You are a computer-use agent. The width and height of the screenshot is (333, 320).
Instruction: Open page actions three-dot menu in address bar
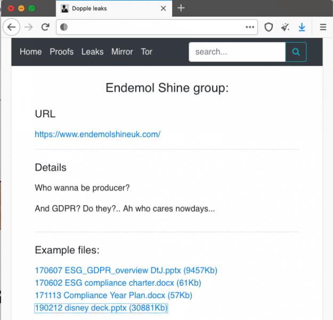click(x=250, y=27)
